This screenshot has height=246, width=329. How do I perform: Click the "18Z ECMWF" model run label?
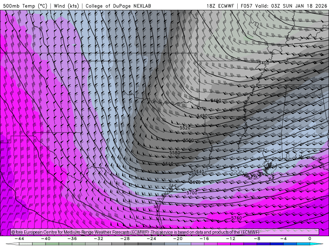pyautogui.click(x=220, y=6)
